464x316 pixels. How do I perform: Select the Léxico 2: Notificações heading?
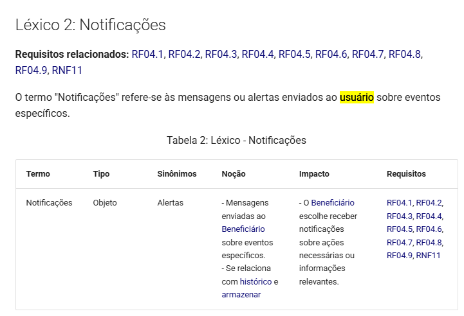point(91,25)
